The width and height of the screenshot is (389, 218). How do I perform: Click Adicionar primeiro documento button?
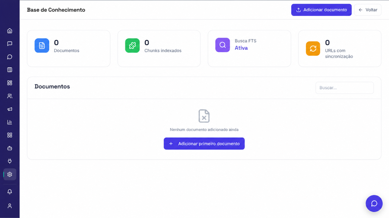[x=204, y=144]
